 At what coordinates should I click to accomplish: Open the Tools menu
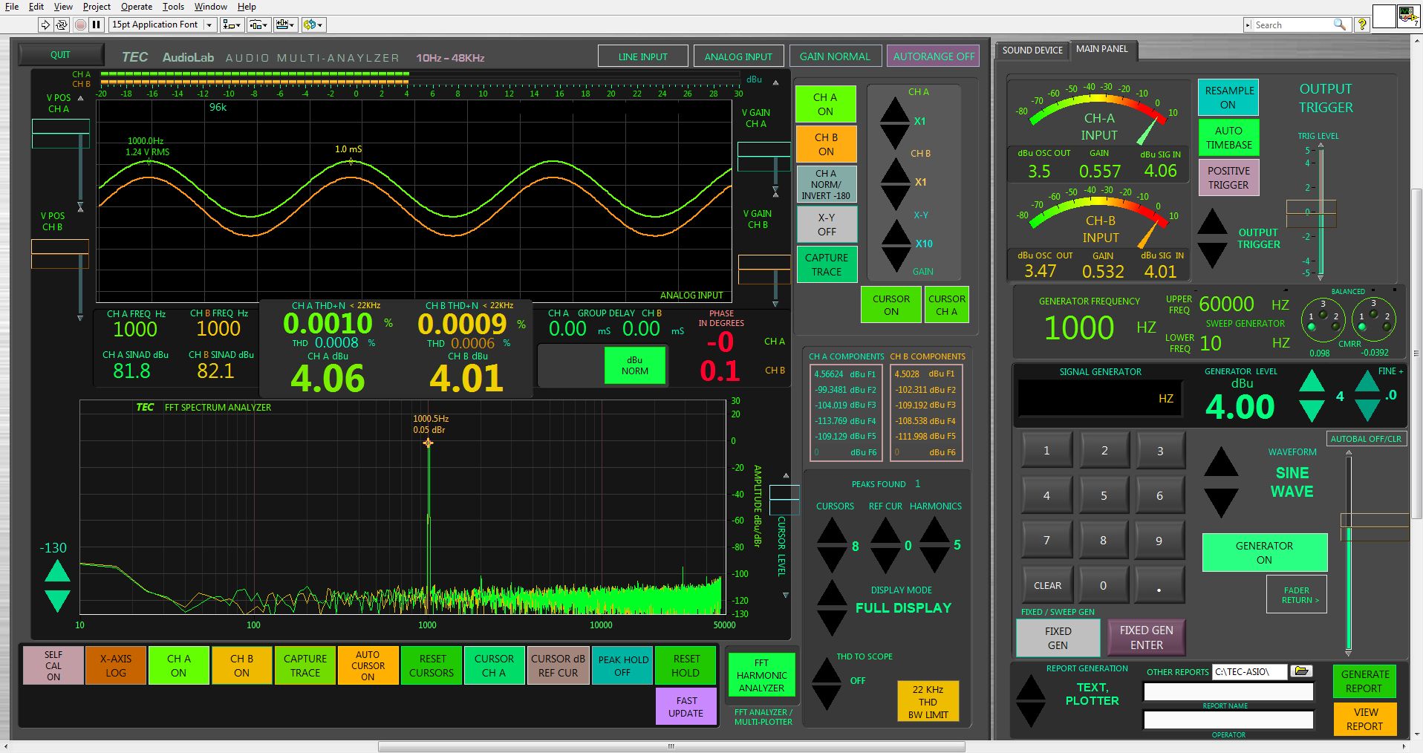point(173,7)
